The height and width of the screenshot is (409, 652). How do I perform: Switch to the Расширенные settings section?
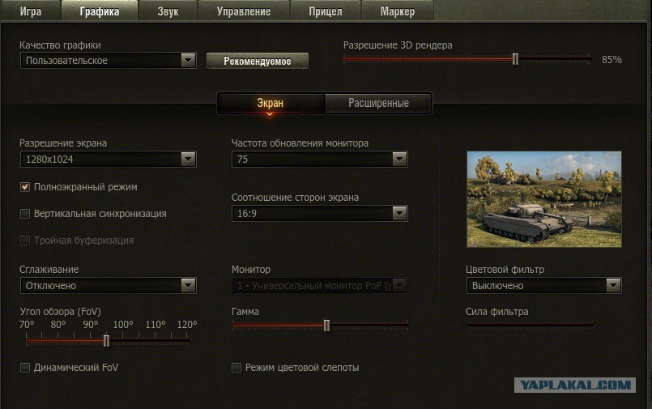click(378, 103)
